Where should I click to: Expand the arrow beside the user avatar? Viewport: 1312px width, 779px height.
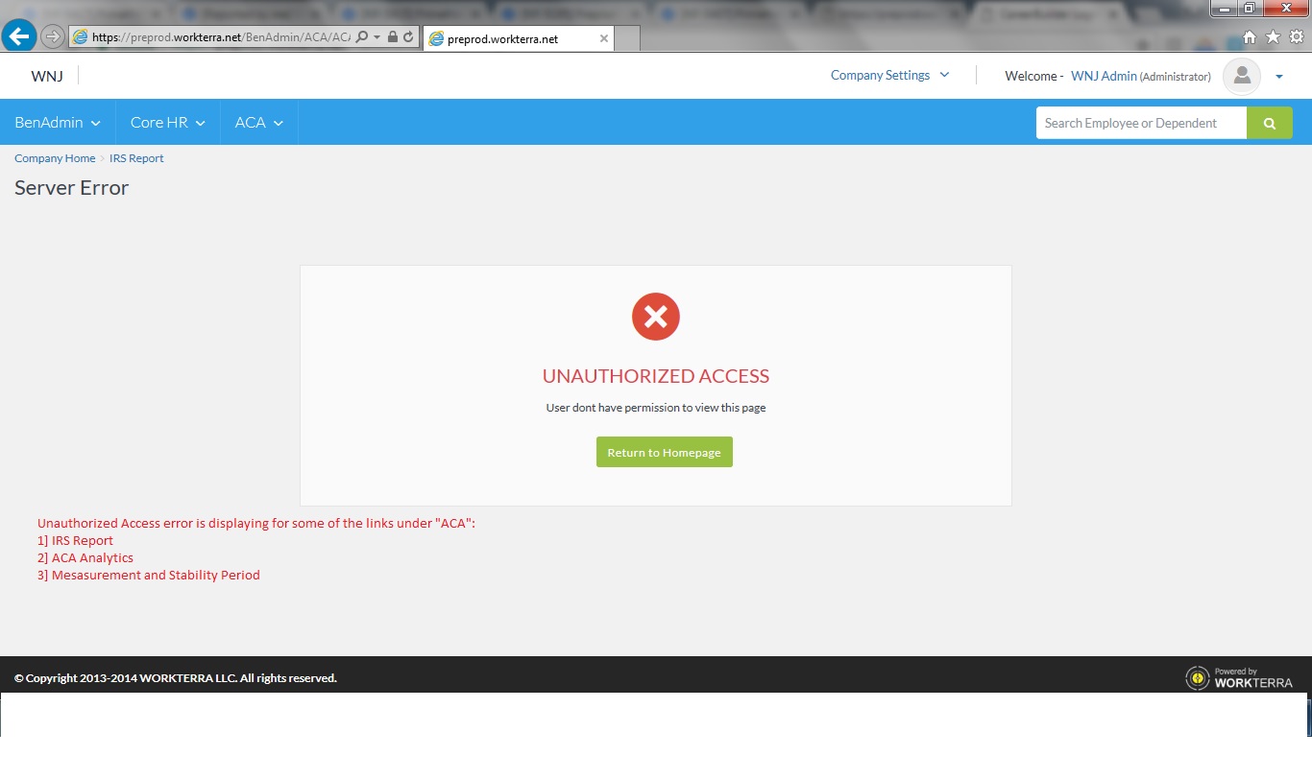pos(1279,77)
